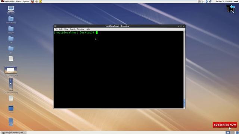Click the root user menu in top panel
This screenshot has width=239, height=134.
(236, 1)
